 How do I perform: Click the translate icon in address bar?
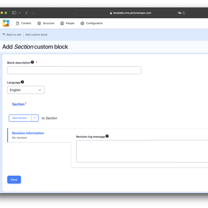[179, 13]
